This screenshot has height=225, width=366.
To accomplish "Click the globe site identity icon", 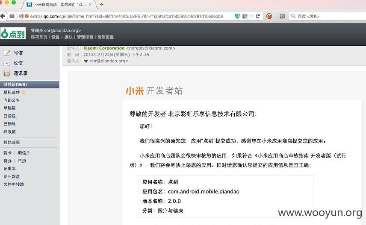I will [x=21, y=16].
